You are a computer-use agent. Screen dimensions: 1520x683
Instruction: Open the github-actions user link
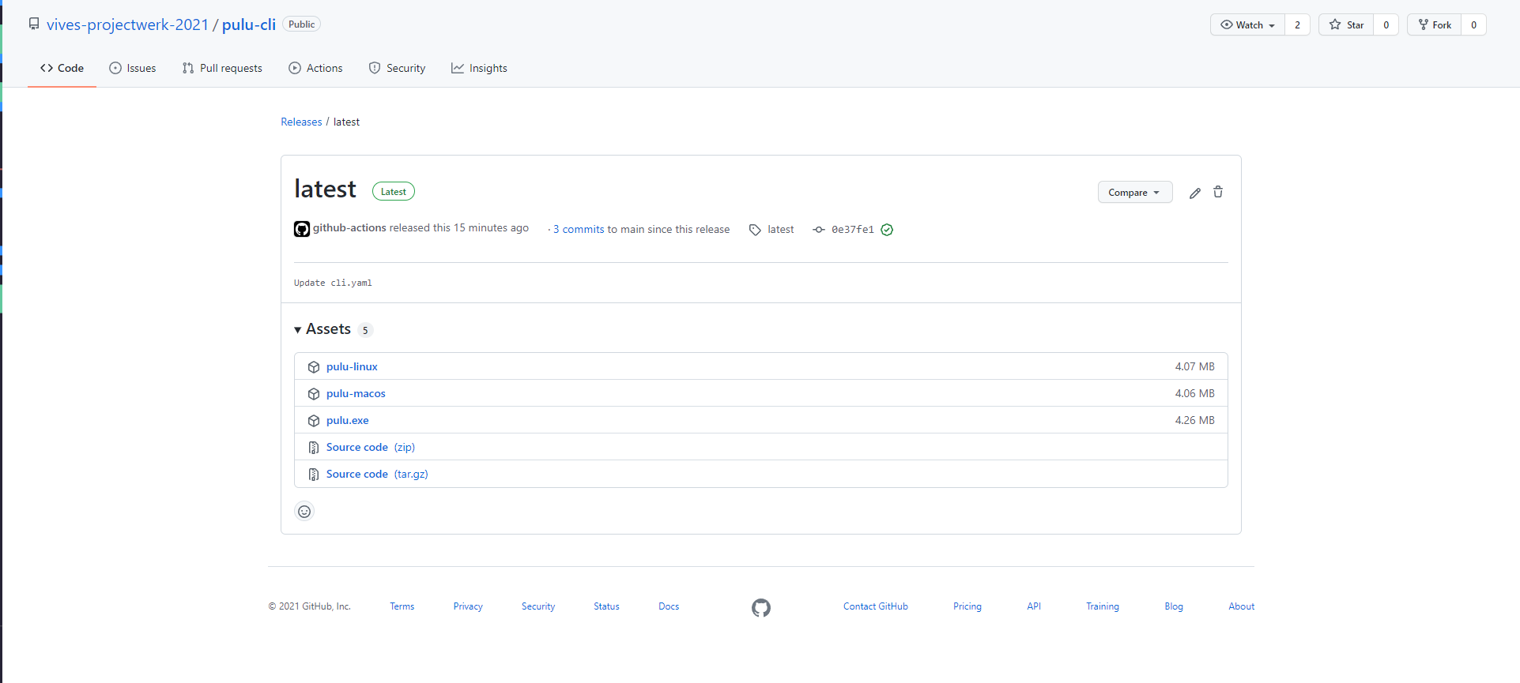click(349, 227)
